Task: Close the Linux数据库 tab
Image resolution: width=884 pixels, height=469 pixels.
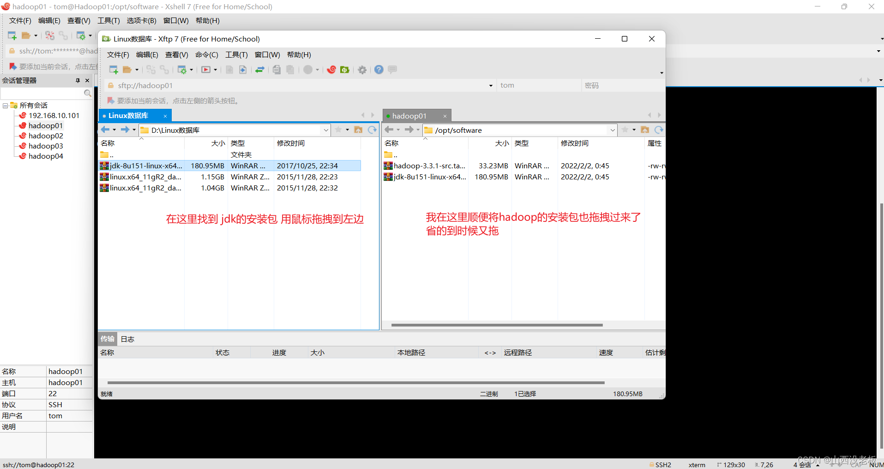Action: [x=165, y=116]
